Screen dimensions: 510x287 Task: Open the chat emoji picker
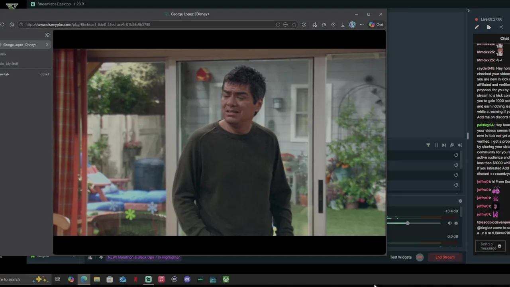500,246
